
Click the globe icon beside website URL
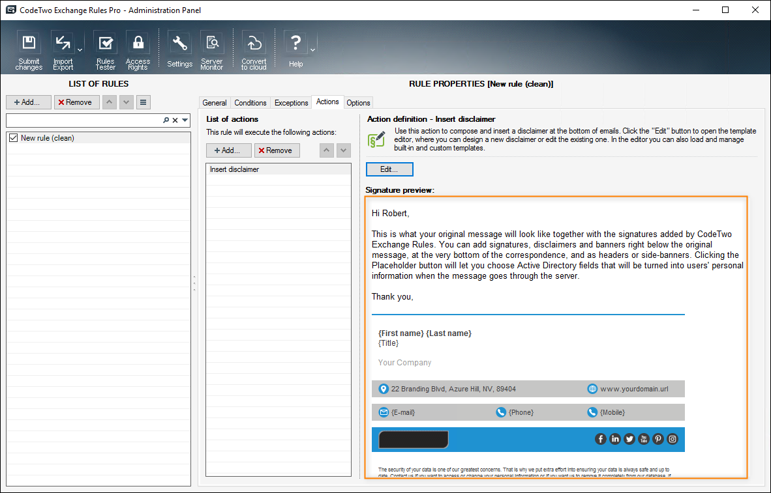(x=592, y=389)
